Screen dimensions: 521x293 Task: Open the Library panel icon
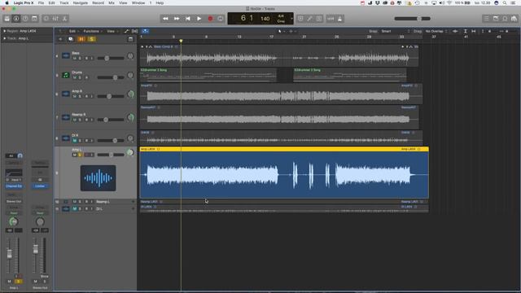point(7,19)
